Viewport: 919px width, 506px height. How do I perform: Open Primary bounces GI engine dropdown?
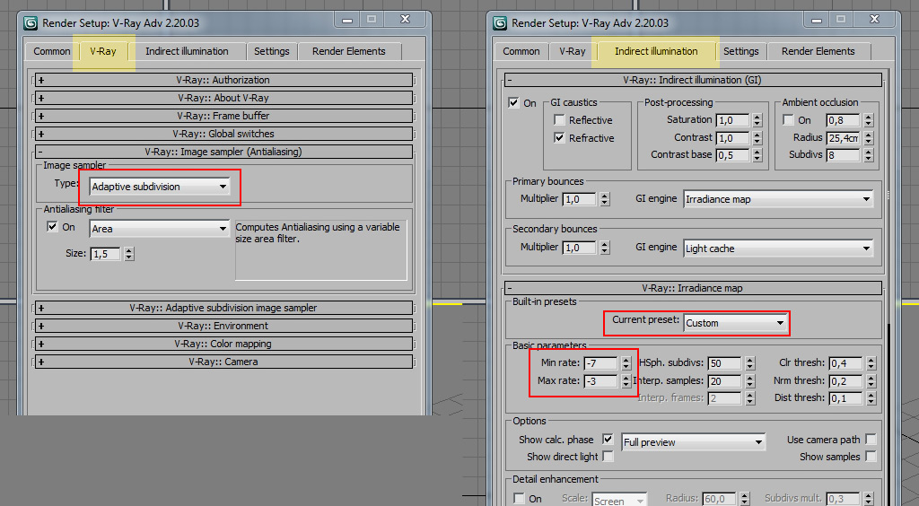[x=778, y=199]
